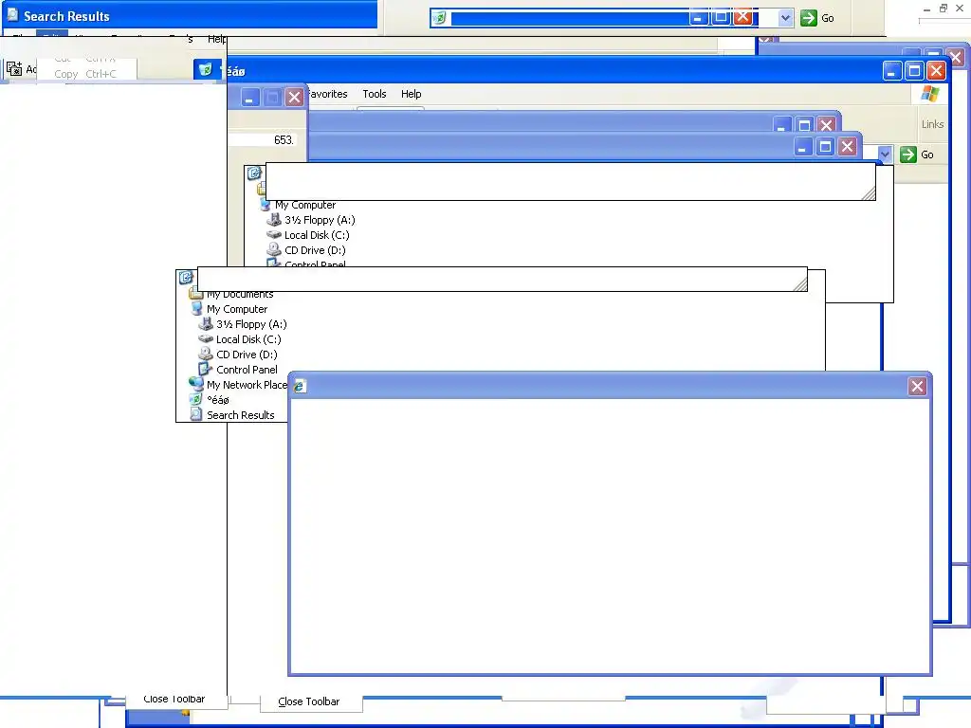The image size is (971, 728).
Task: Close the °éáø window
Action: coord(936,70)
